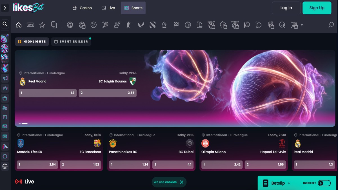The height and width of the screenshot is (190, 338).
Task: Click the favorites star icon
Action: click(x=42, y=25)
